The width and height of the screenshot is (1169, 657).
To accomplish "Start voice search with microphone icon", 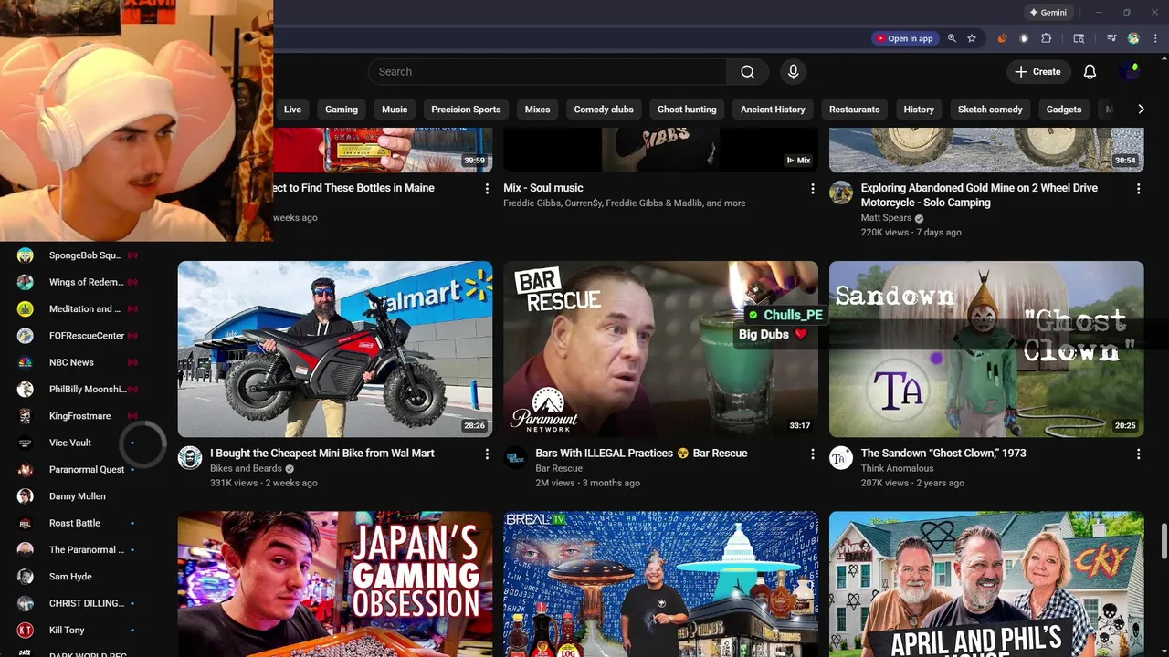I will pyautogui.click(x=793, y=72).
